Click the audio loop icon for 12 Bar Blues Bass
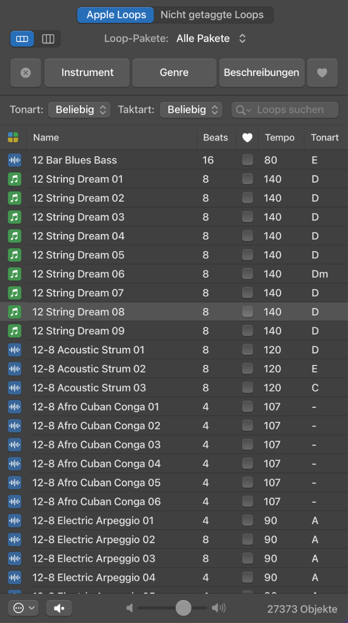Viewport: 348px width, 623px height. [x=14, y=160]
